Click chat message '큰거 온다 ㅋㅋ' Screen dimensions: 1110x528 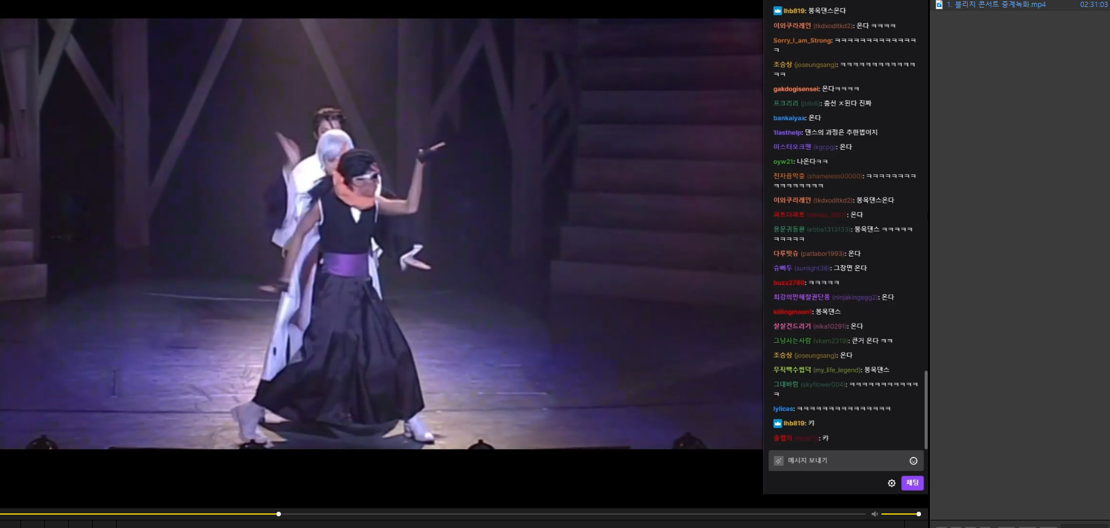click(872, 341)
